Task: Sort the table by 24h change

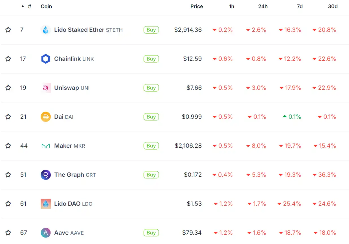Action: pos(263,6)
